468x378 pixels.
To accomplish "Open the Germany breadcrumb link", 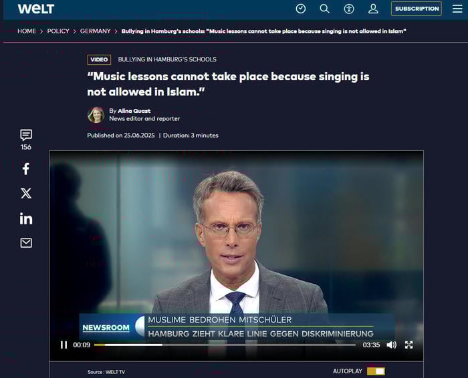I will click(96, 31).
